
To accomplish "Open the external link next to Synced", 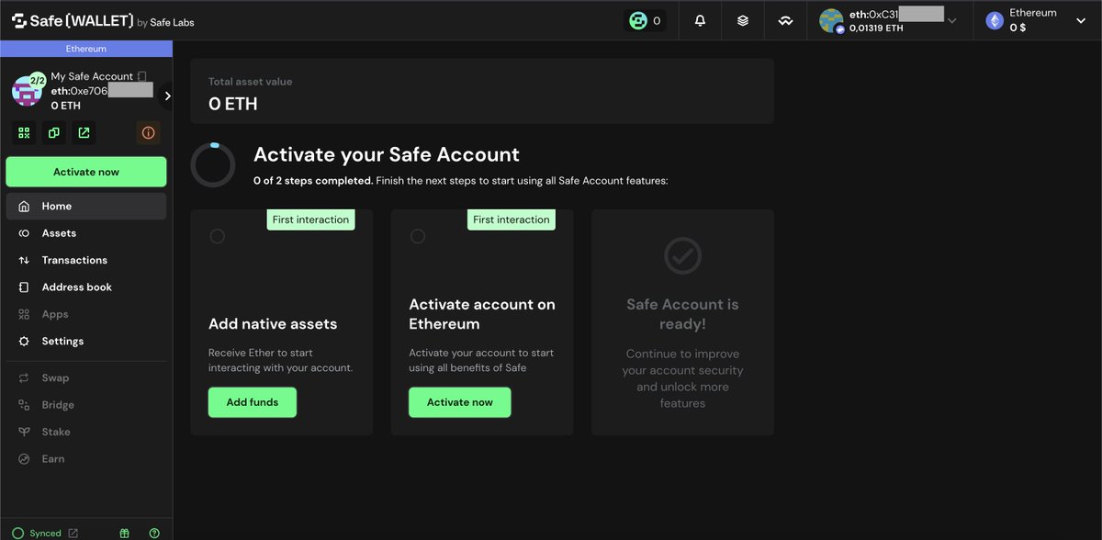I will coord(73,533).
